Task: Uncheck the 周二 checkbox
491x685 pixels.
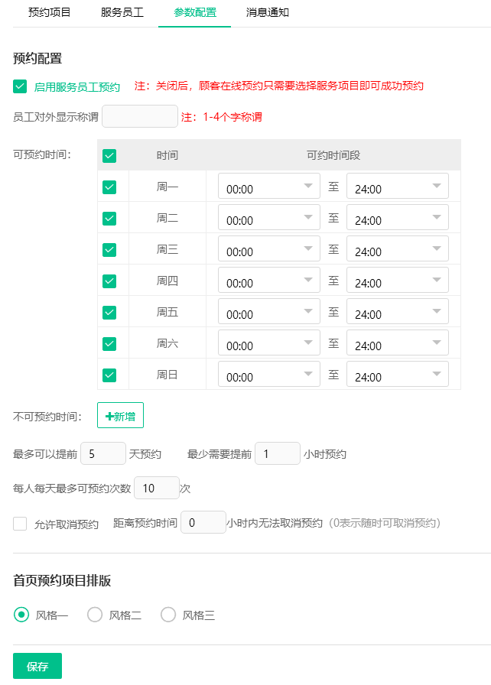Action: 109,219
